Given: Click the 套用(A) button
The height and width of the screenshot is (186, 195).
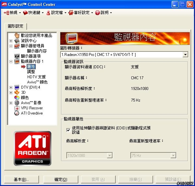Looking at the screenshot, I should (x=98, y=180).
